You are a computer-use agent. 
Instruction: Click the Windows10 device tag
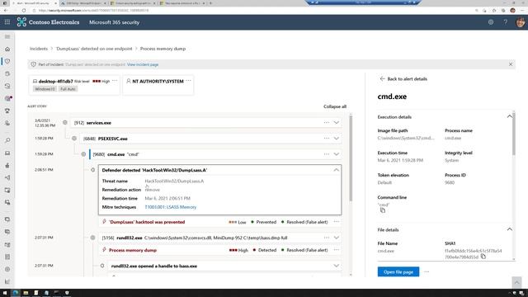tap(45, 89)
